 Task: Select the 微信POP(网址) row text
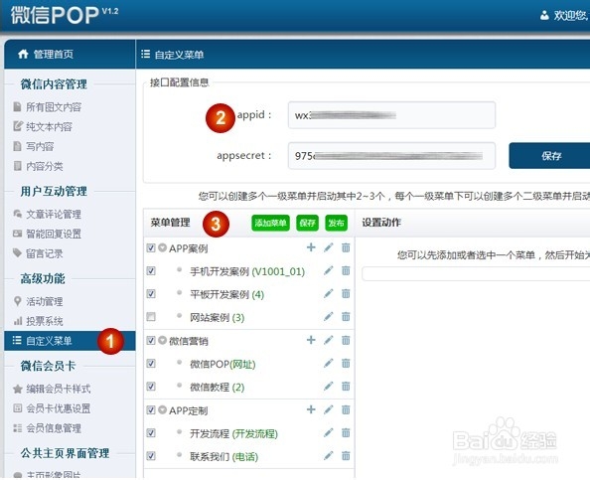[x=222, y=364]
